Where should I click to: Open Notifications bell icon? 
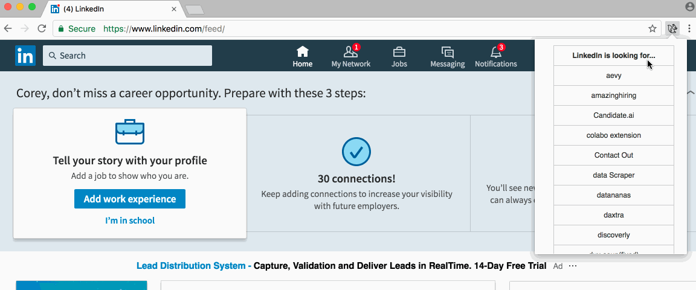(x=496, y=52)
